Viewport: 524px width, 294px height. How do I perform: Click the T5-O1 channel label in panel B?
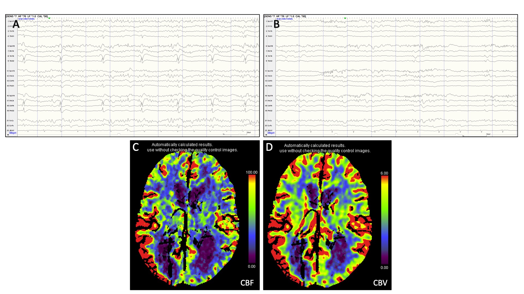pyautogui.click(x=270, y=36)
